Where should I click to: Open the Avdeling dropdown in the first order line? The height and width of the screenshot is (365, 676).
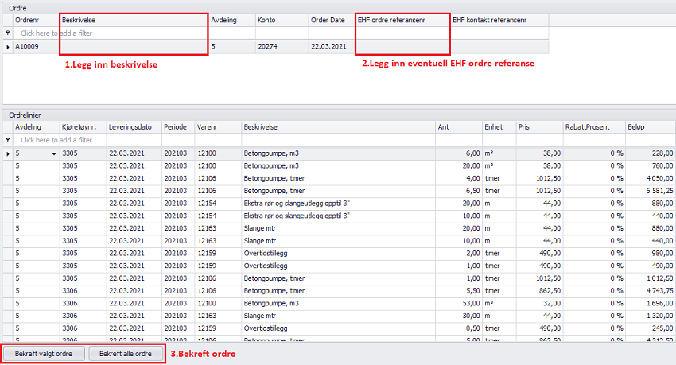(54, 153)
